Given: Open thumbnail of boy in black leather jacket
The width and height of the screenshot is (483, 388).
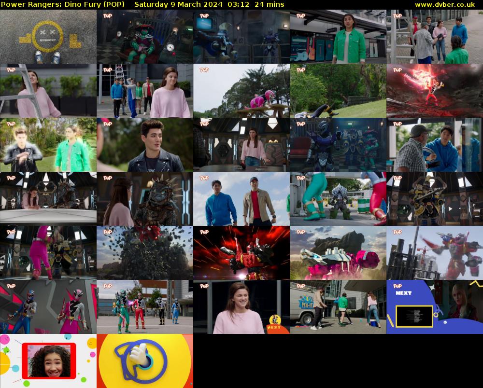Looking at the screenshot, I should tap(145, 145).
